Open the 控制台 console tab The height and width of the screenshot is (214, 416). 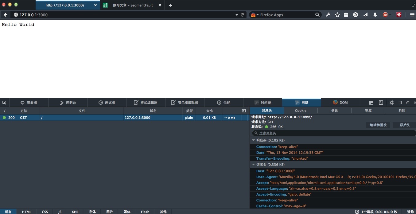[x=68, y=103]
